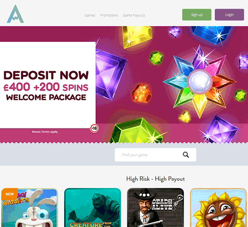Click the orange NEW badge on Wacky Wabbits
The image size is (248, 227).
(10, 194)
